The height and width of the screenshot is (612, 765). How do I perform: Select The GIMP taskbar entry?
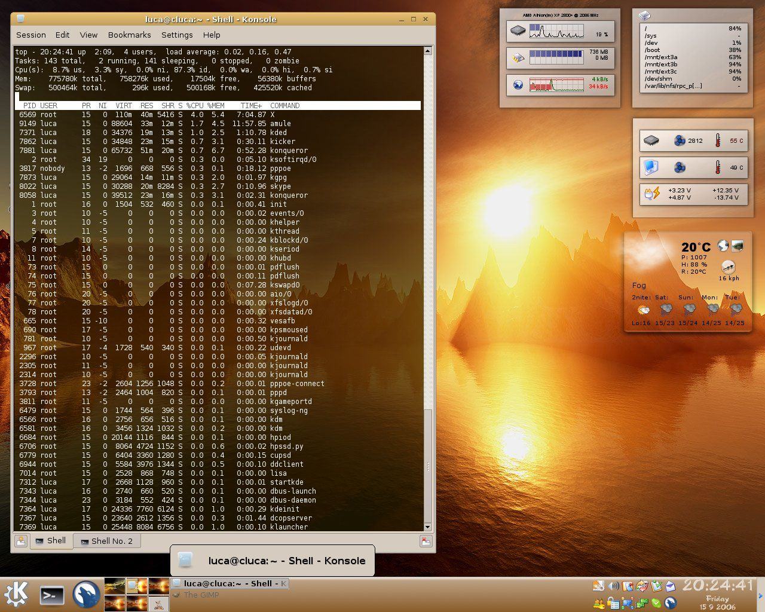(196, 595)
